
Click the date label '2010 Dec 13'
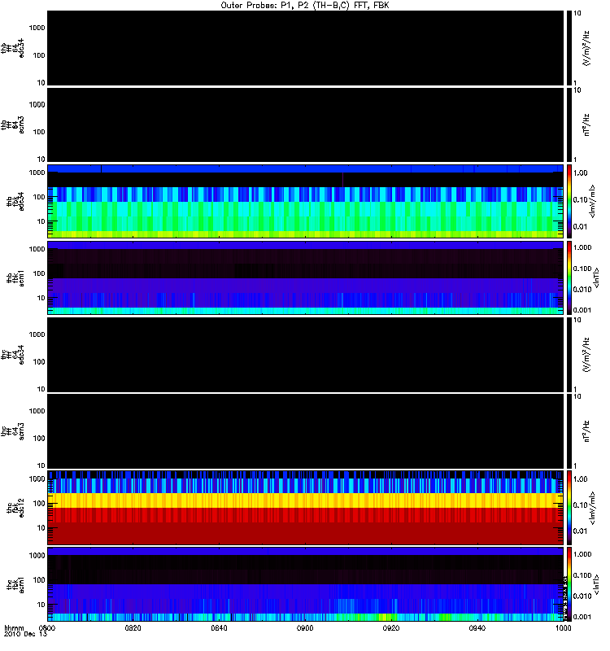(x=25, y=634)
